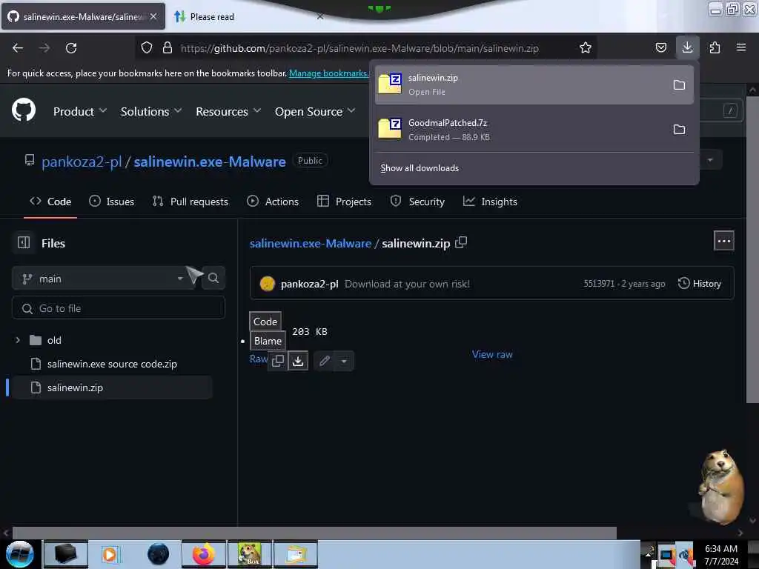This screenshot has width=759, height=569.
Task: Click Show all downloads
Action: [x=420, y=168]
